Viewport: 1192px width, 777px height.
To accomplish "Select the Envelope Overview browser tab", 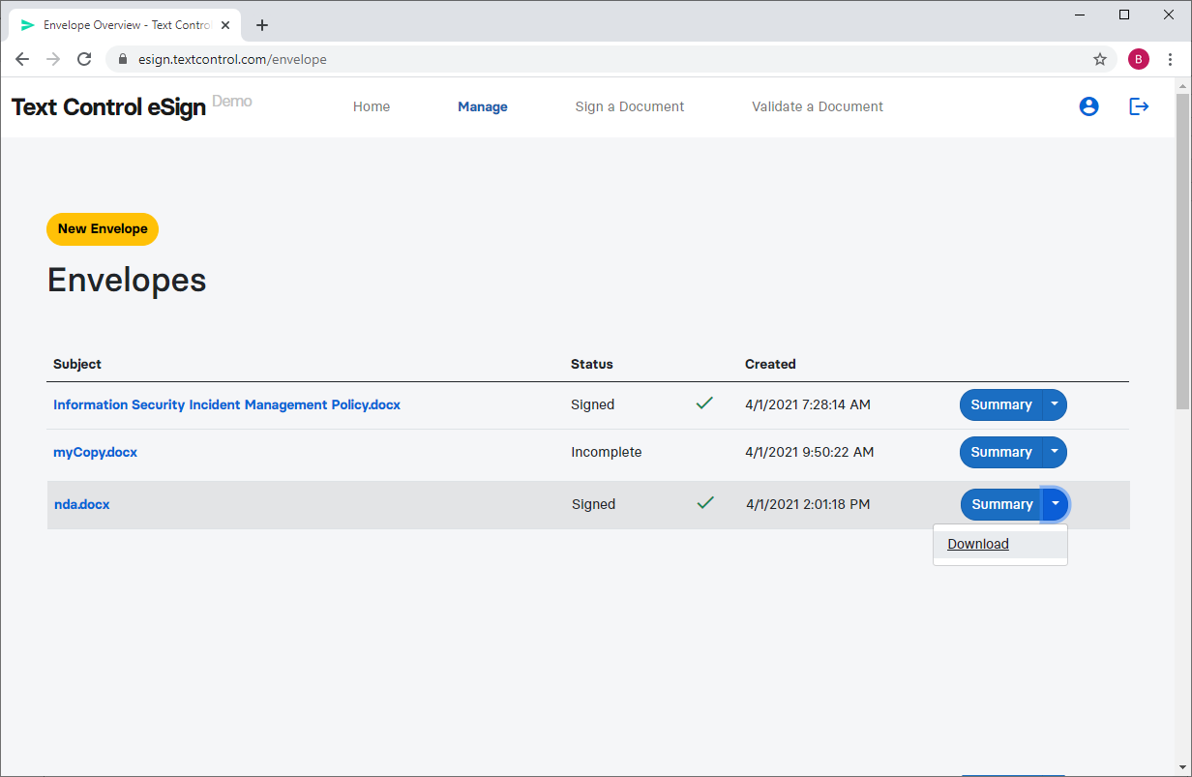I will coord(126,25).
